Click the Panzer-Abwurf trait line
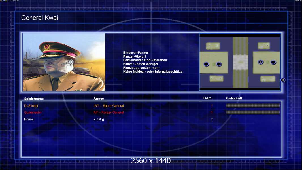The image size is (302, 170). click(135, 56)
